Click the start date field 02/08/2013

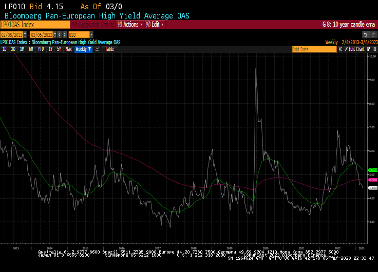click(x=12, y=35)
